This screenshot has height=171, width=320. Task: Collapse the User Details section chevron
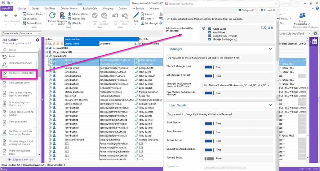[270, 105]
